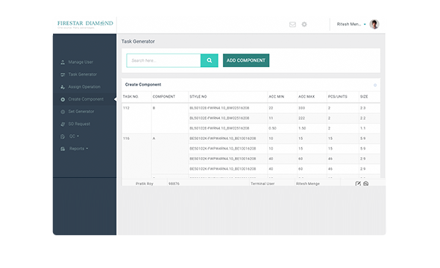Click Acc Max value 1.50
This screenshot has width=440, height=268.
[x=302, y=128]
